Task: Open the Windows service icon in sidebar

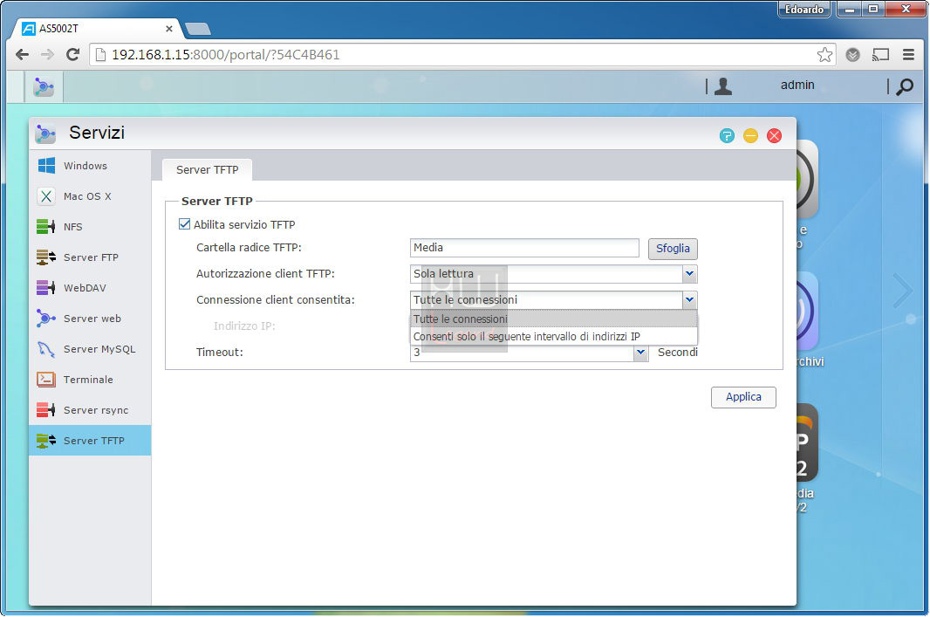Action: 46,166
